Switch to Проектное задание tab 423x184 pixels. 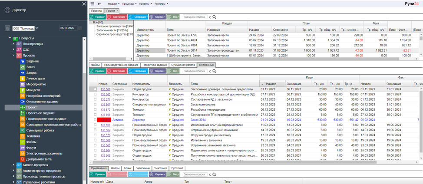tap(155, 65)
